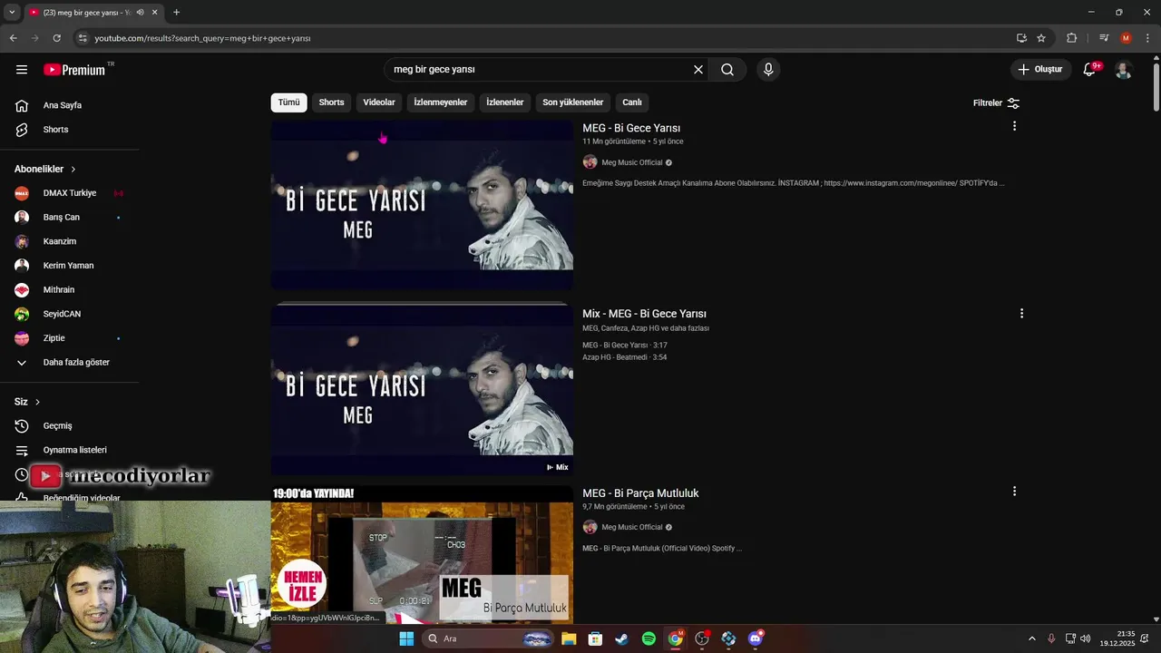Open the notifications bell
The image size is (1161, 653).
click(1090, 69)
